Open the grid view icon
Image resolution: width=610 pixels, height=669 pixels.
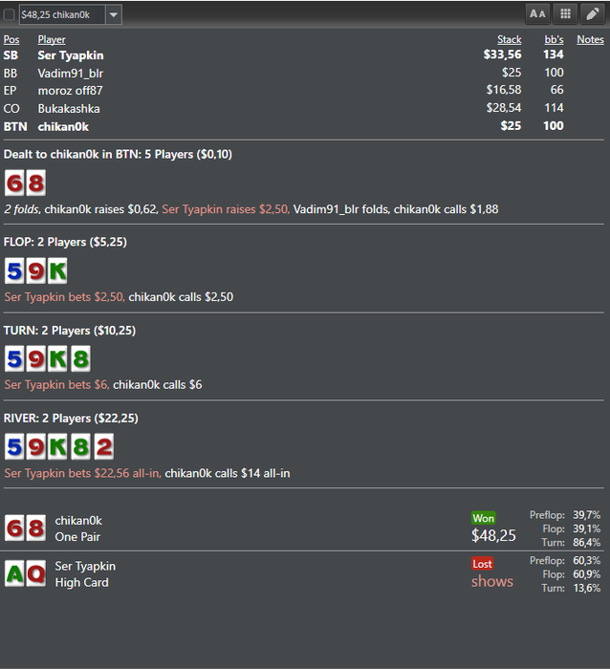pyautogui.click(x=565, y=14)
